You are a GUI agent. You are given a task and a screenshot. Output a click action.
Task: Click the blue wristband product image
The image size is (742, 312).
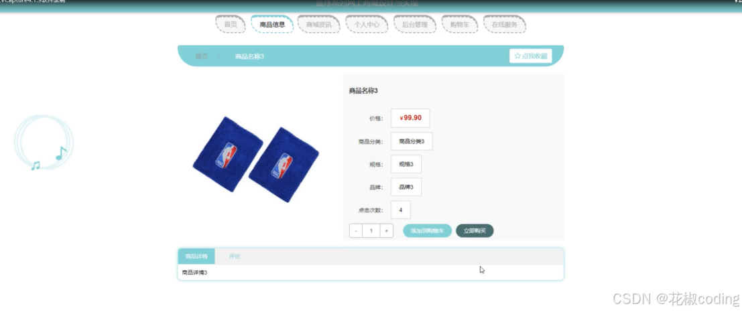pyautogui.click(x=255, y=159)
